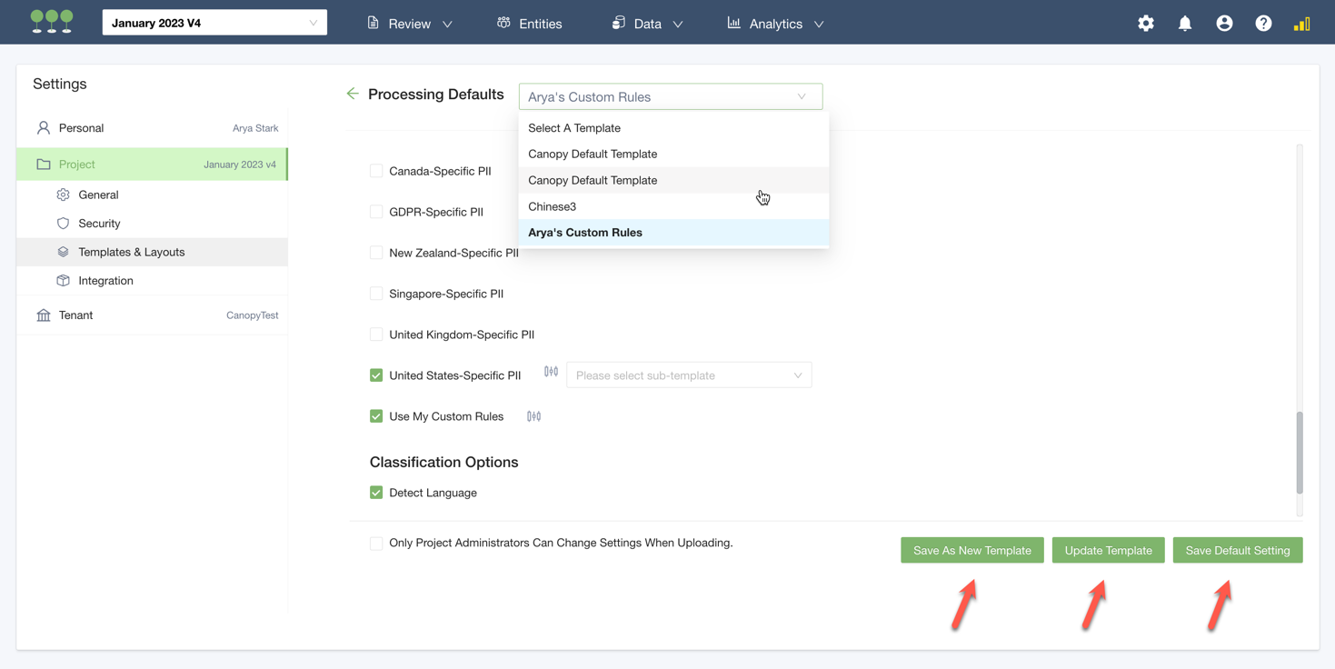The width and height of the screenshot is (1335, 669).
Task: Click the Canopy tree logo
Action: click(52, 22)
